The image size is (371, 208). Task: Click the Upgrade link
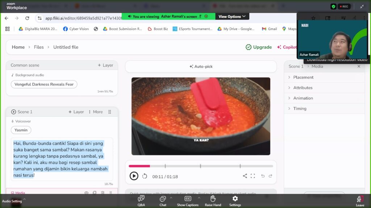pyautogui.click(x=259, y=47)
